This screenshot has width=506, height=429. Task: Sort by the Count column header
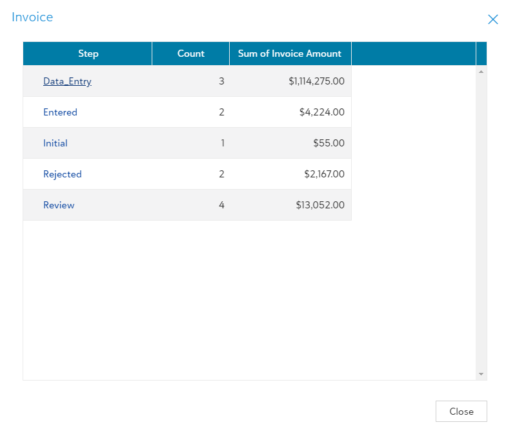(190, 54)
